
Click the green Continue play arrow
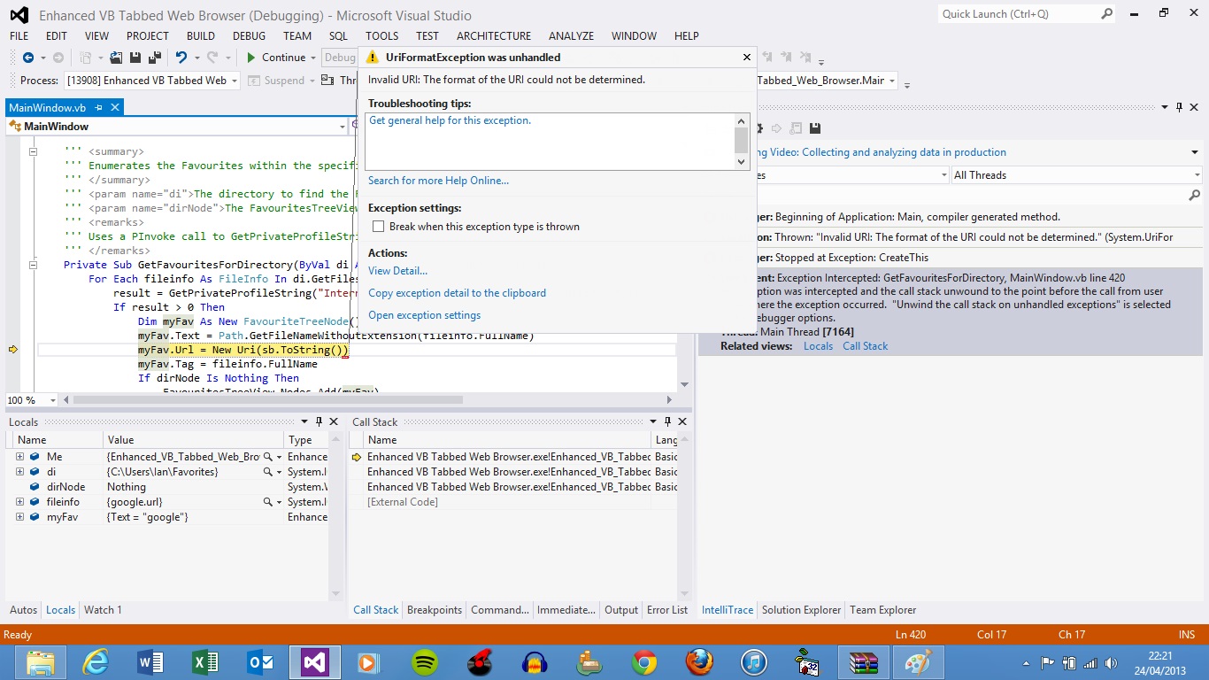[251, 58]
